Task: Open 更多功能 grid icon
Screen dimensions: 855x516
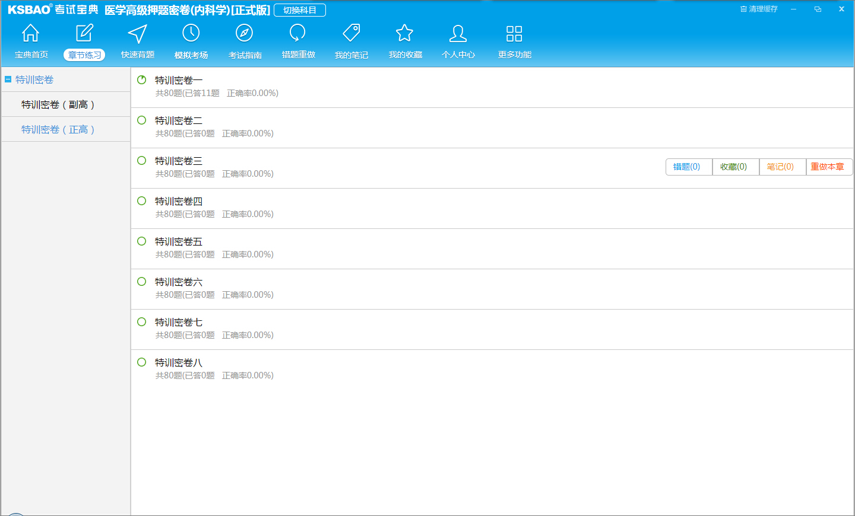Action: click(514, 33)
